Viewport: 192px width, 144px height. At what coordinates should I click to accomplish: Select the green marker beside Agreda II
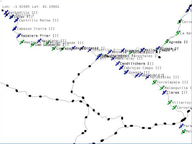pos(166,42)
